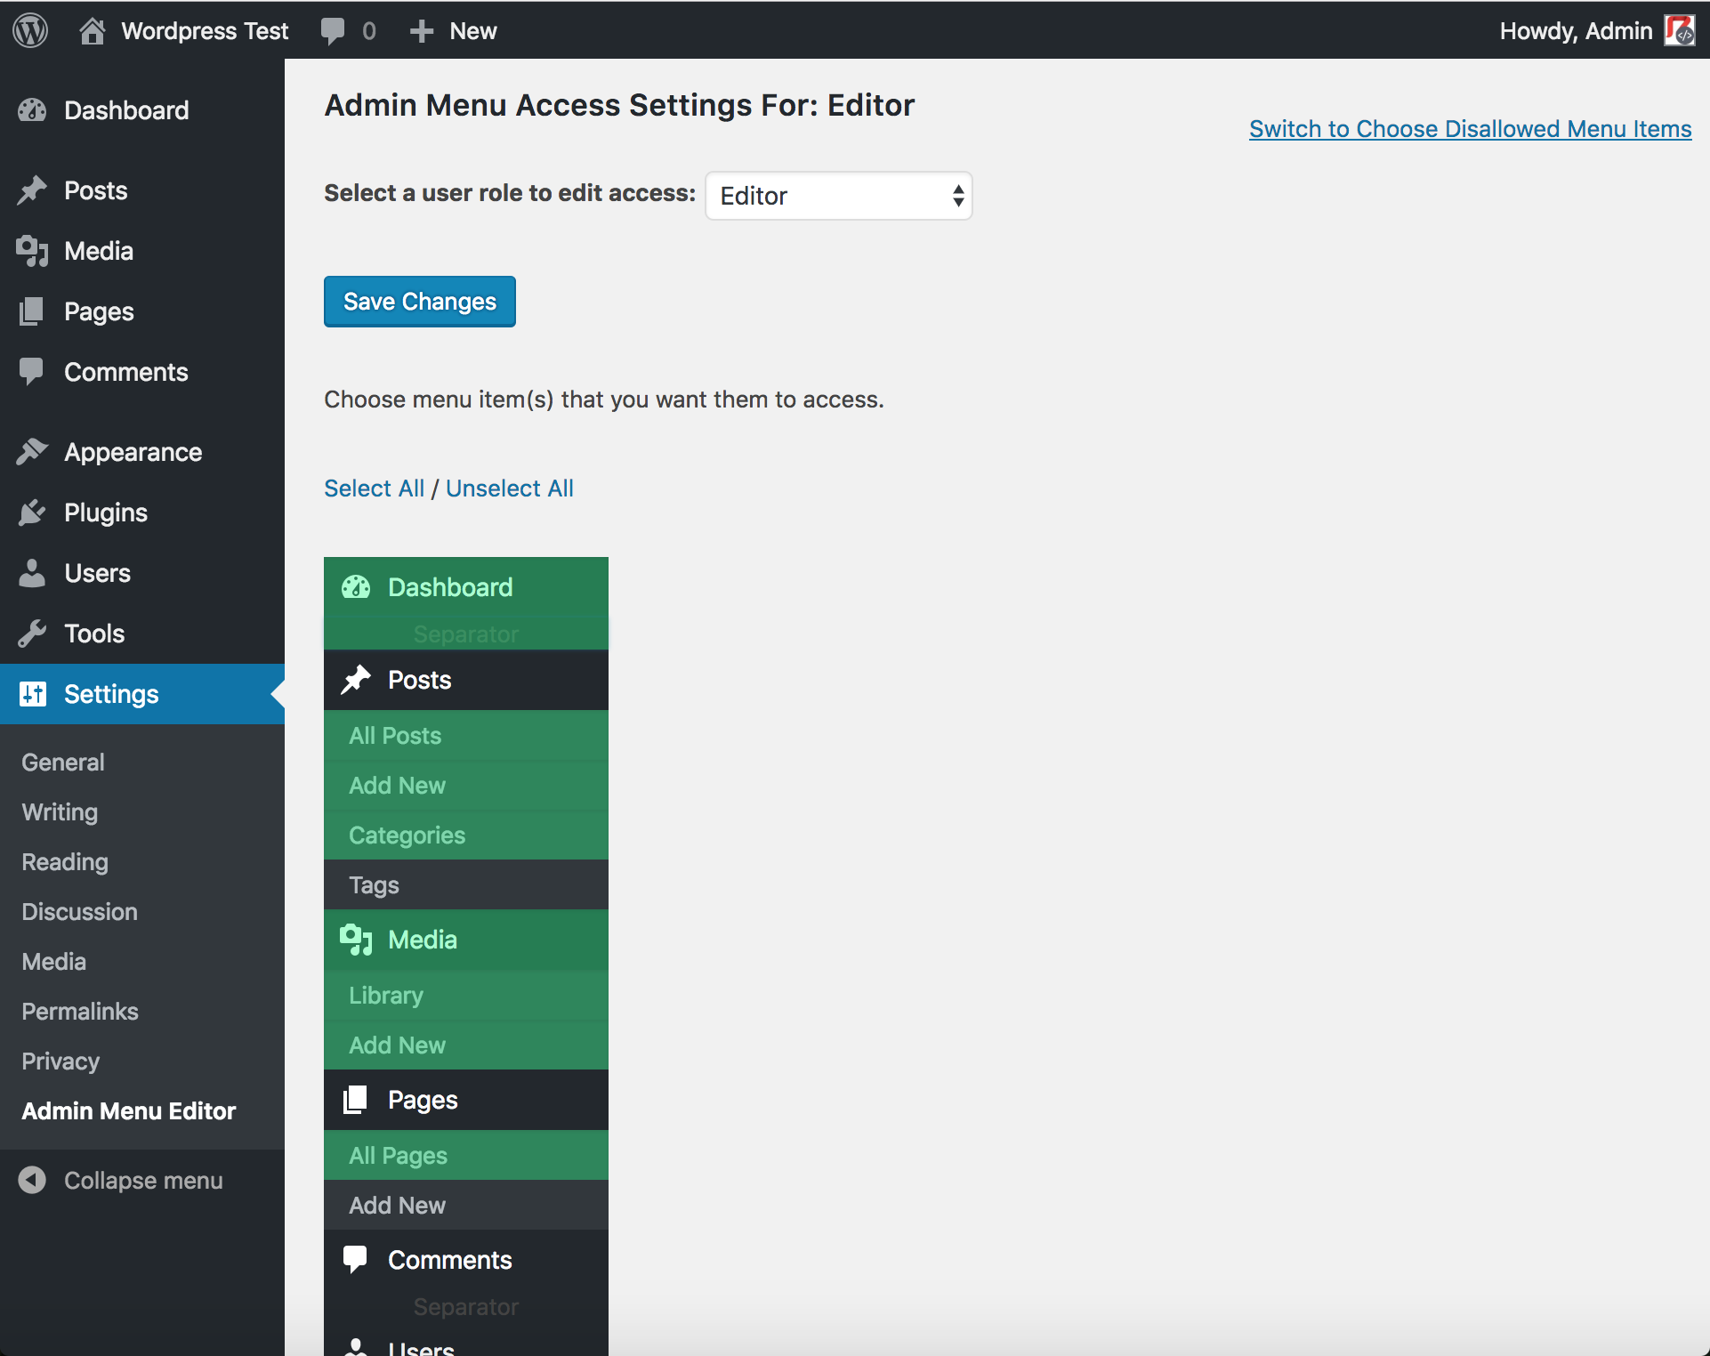Toggle the green Separator item under Dashboard
The height and width of the screenshot is (1356, 1710).
[x=466, y=634]
